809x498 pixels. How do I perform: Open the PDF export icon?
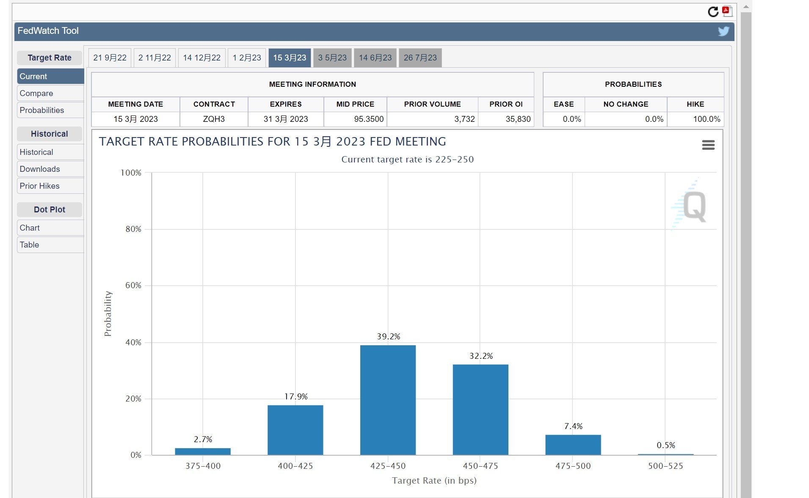(x=727, y=11)
